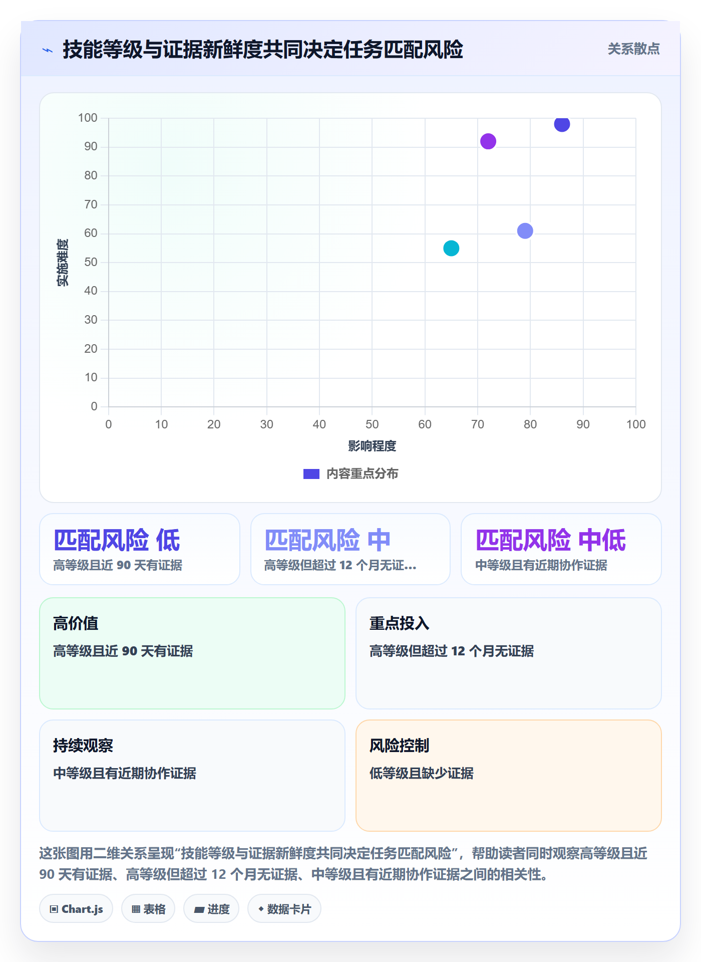701x962 pixels.
Task: Select the purple data point in the scatter chart
Action: point(488,141)
